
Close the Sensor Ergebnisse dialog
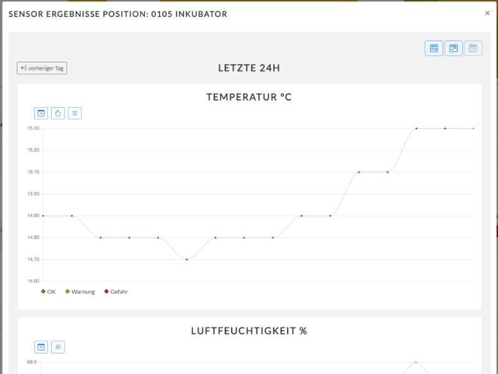tap(487, 12)
